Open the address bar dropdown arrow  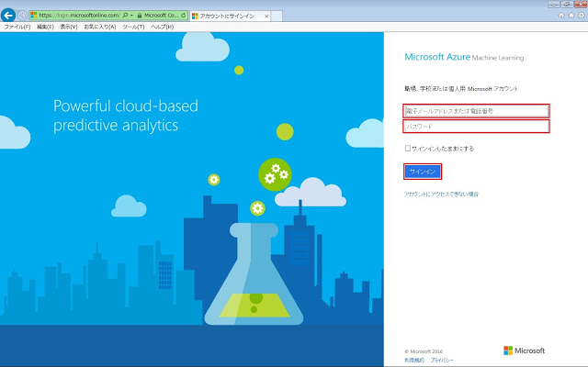131,16
